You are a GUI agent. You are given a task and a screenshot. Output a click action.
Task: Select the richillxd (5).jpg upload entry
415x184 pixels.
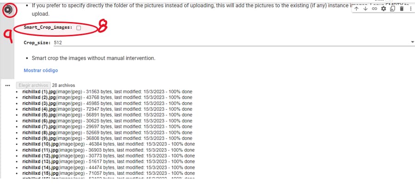pyautogui.click(x=39, y=115)
